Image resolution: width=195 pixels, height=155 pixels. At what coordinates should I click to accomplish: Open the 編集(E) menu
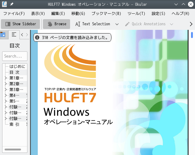58,13
